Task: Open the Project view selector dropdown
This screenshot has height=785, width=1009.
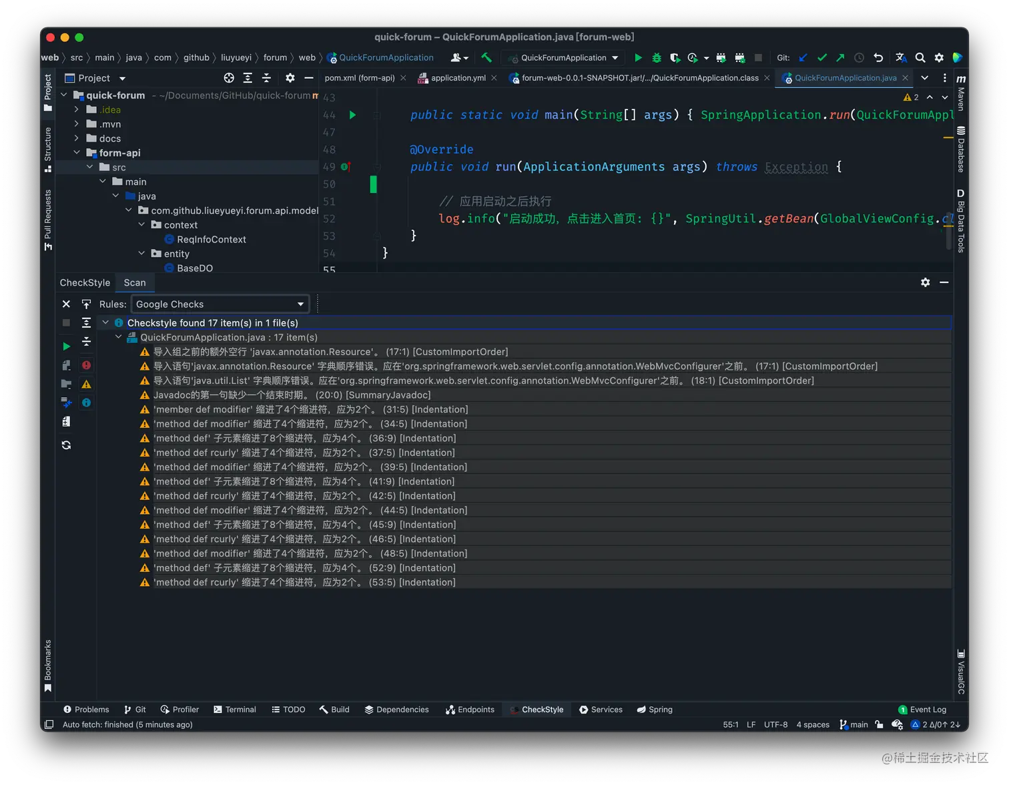Action: [x=95, y=78]
